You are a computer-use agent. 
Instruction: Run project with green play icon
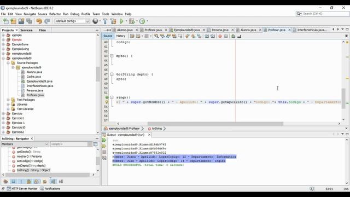click(121, 21)
